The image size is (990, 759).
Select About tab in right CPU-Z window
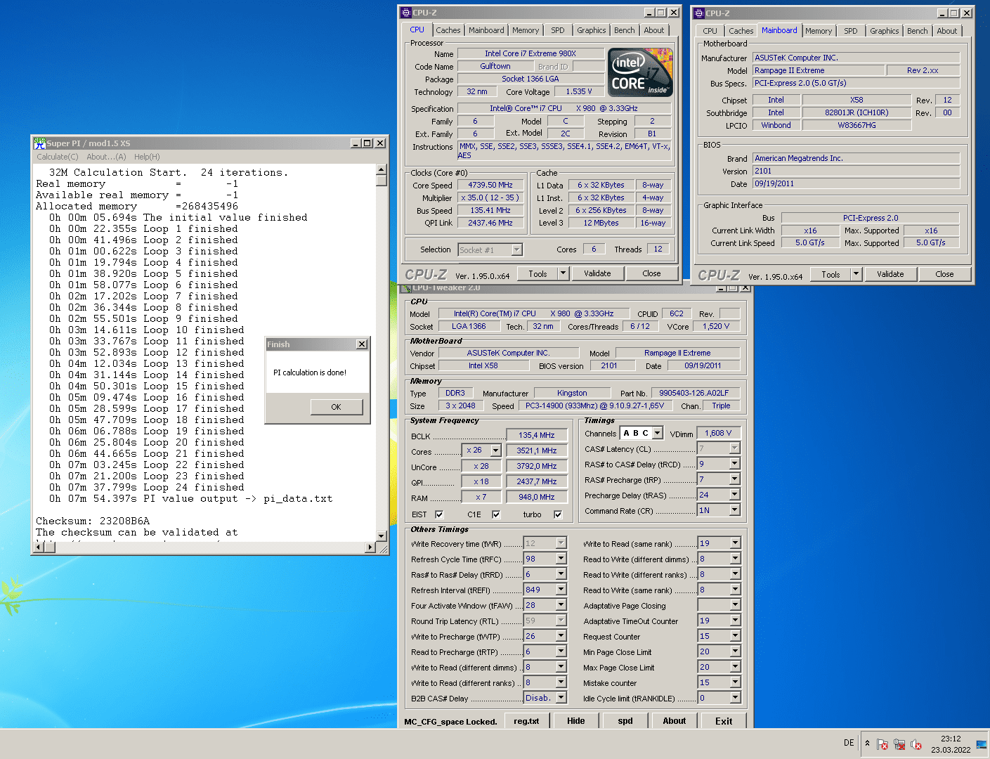pyautogui.click(x=947, y=31)
